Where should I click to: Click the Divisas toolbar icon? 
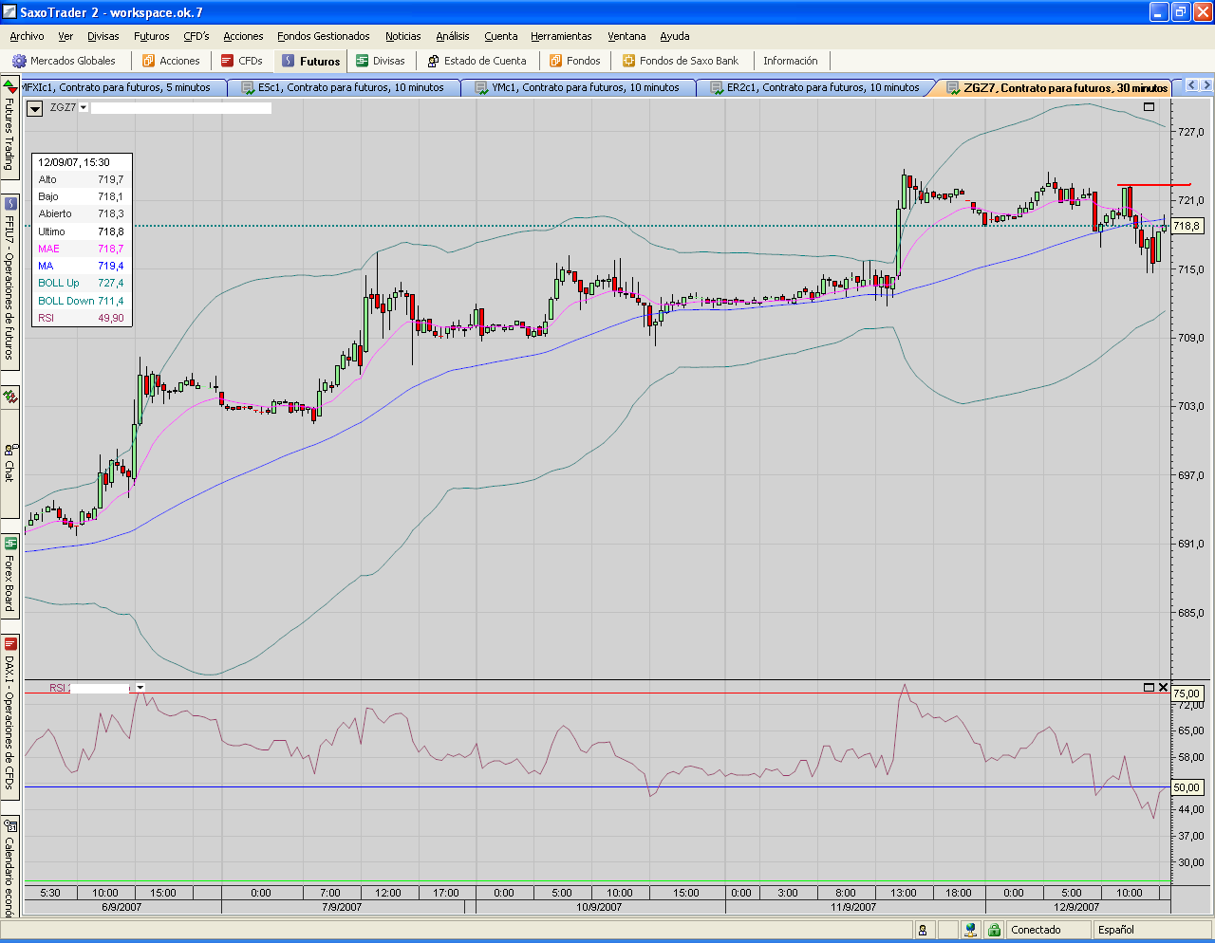pos(363,61)
